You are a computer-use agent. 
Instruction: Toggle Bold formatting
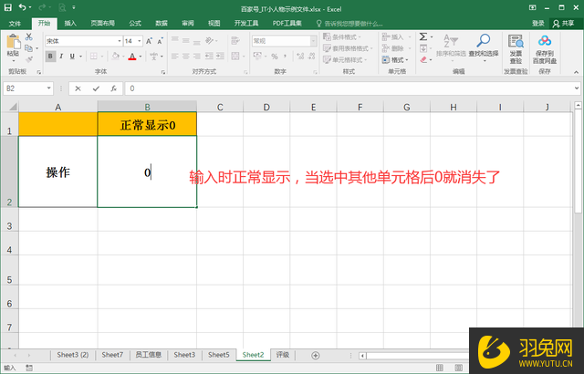click(x=50, y=57)
